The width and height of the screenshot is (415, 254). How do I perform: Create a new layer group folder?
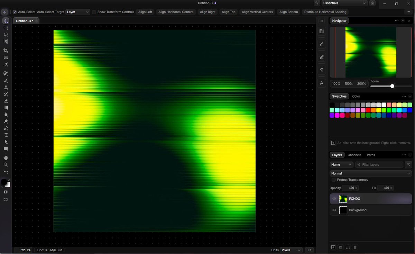[x=341, y=247]
